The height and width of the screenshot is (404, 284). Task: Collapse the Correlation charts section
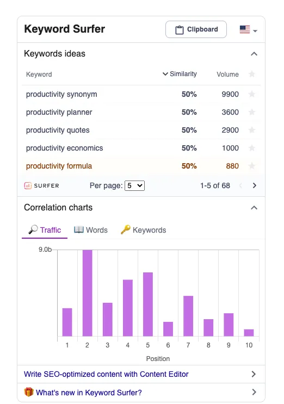point(254,208)
